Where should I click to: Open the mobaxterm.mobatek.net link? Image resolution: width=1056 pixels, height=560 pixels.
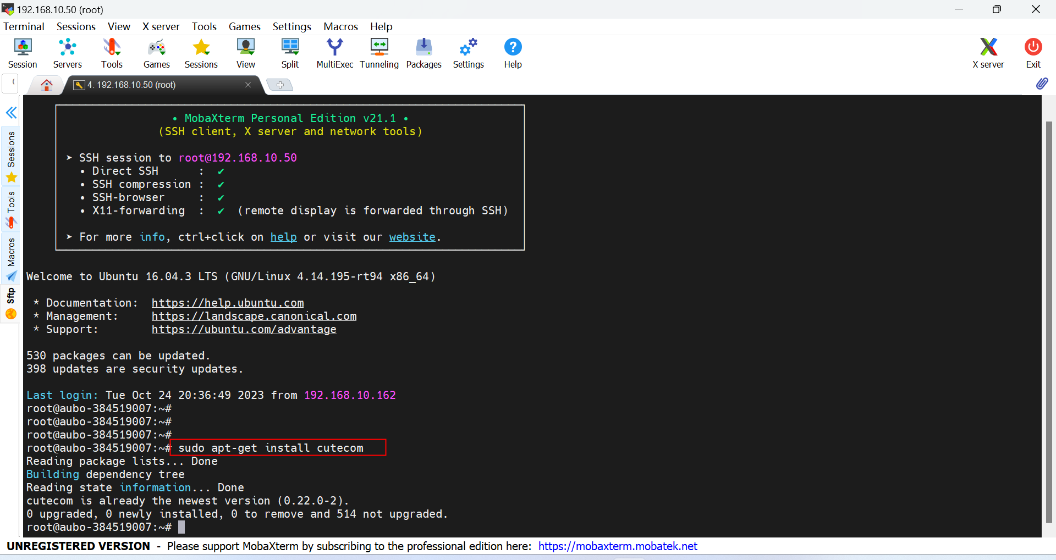tap(618, 546)
